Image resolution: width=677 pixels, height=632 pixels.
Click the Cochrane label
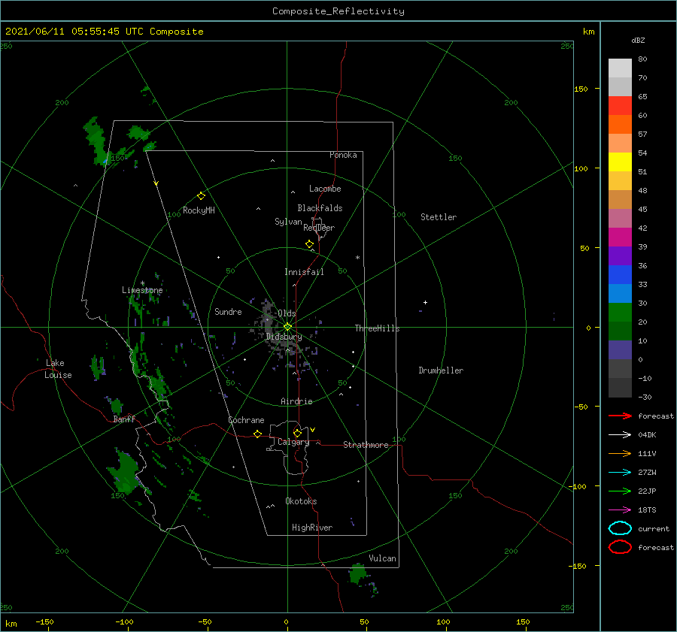[x=246, y=420]
